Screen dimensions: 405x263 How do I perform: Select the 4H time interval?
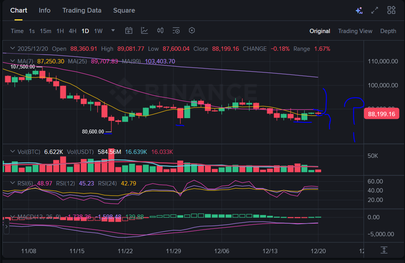72,31
